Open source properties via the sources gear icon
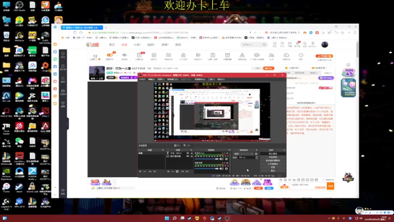The image size is (394, 222). pos(177,171)
